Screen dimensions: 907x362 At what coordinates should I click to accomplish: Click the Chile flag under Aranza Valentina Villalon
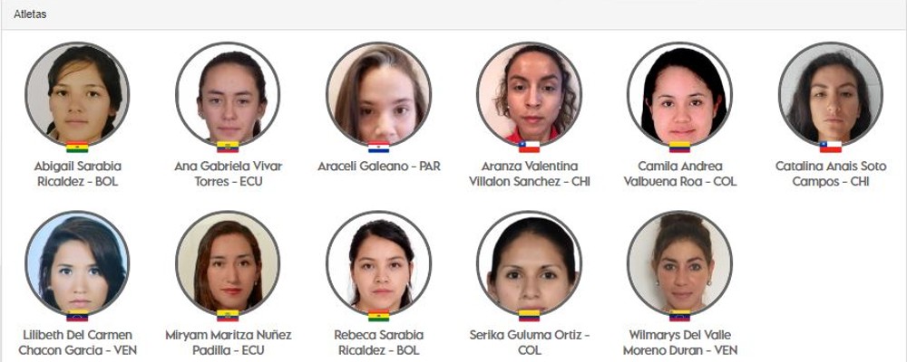click(x=529, y=148)
